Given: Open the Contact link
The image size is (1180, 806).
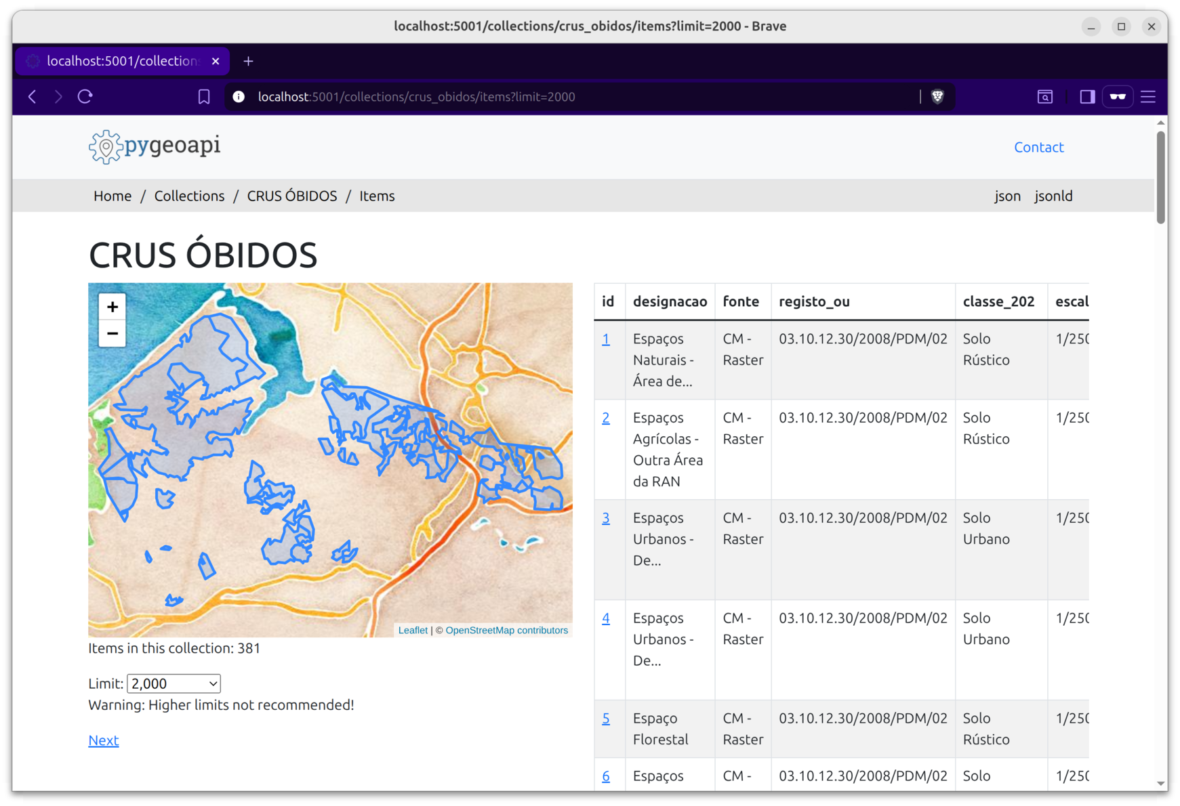Looking at the screenshot, I should click(x=1038, y=147).
